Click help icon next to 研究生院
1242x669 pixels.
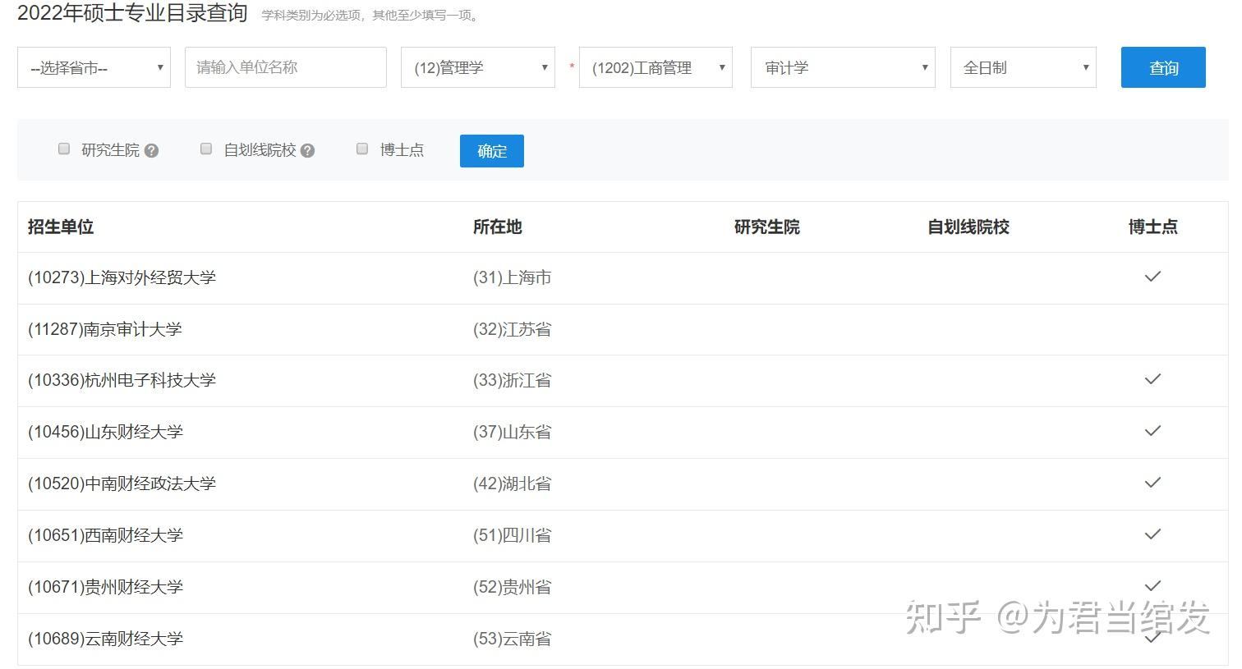(x=151, y=151)
